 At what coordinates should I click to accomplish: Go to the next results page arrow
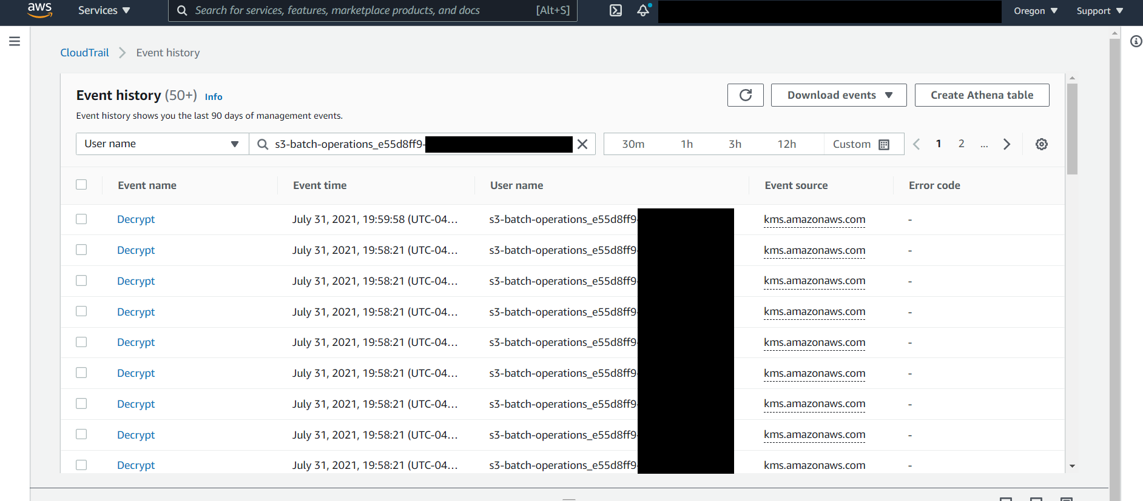click(x=1006, y=144)
